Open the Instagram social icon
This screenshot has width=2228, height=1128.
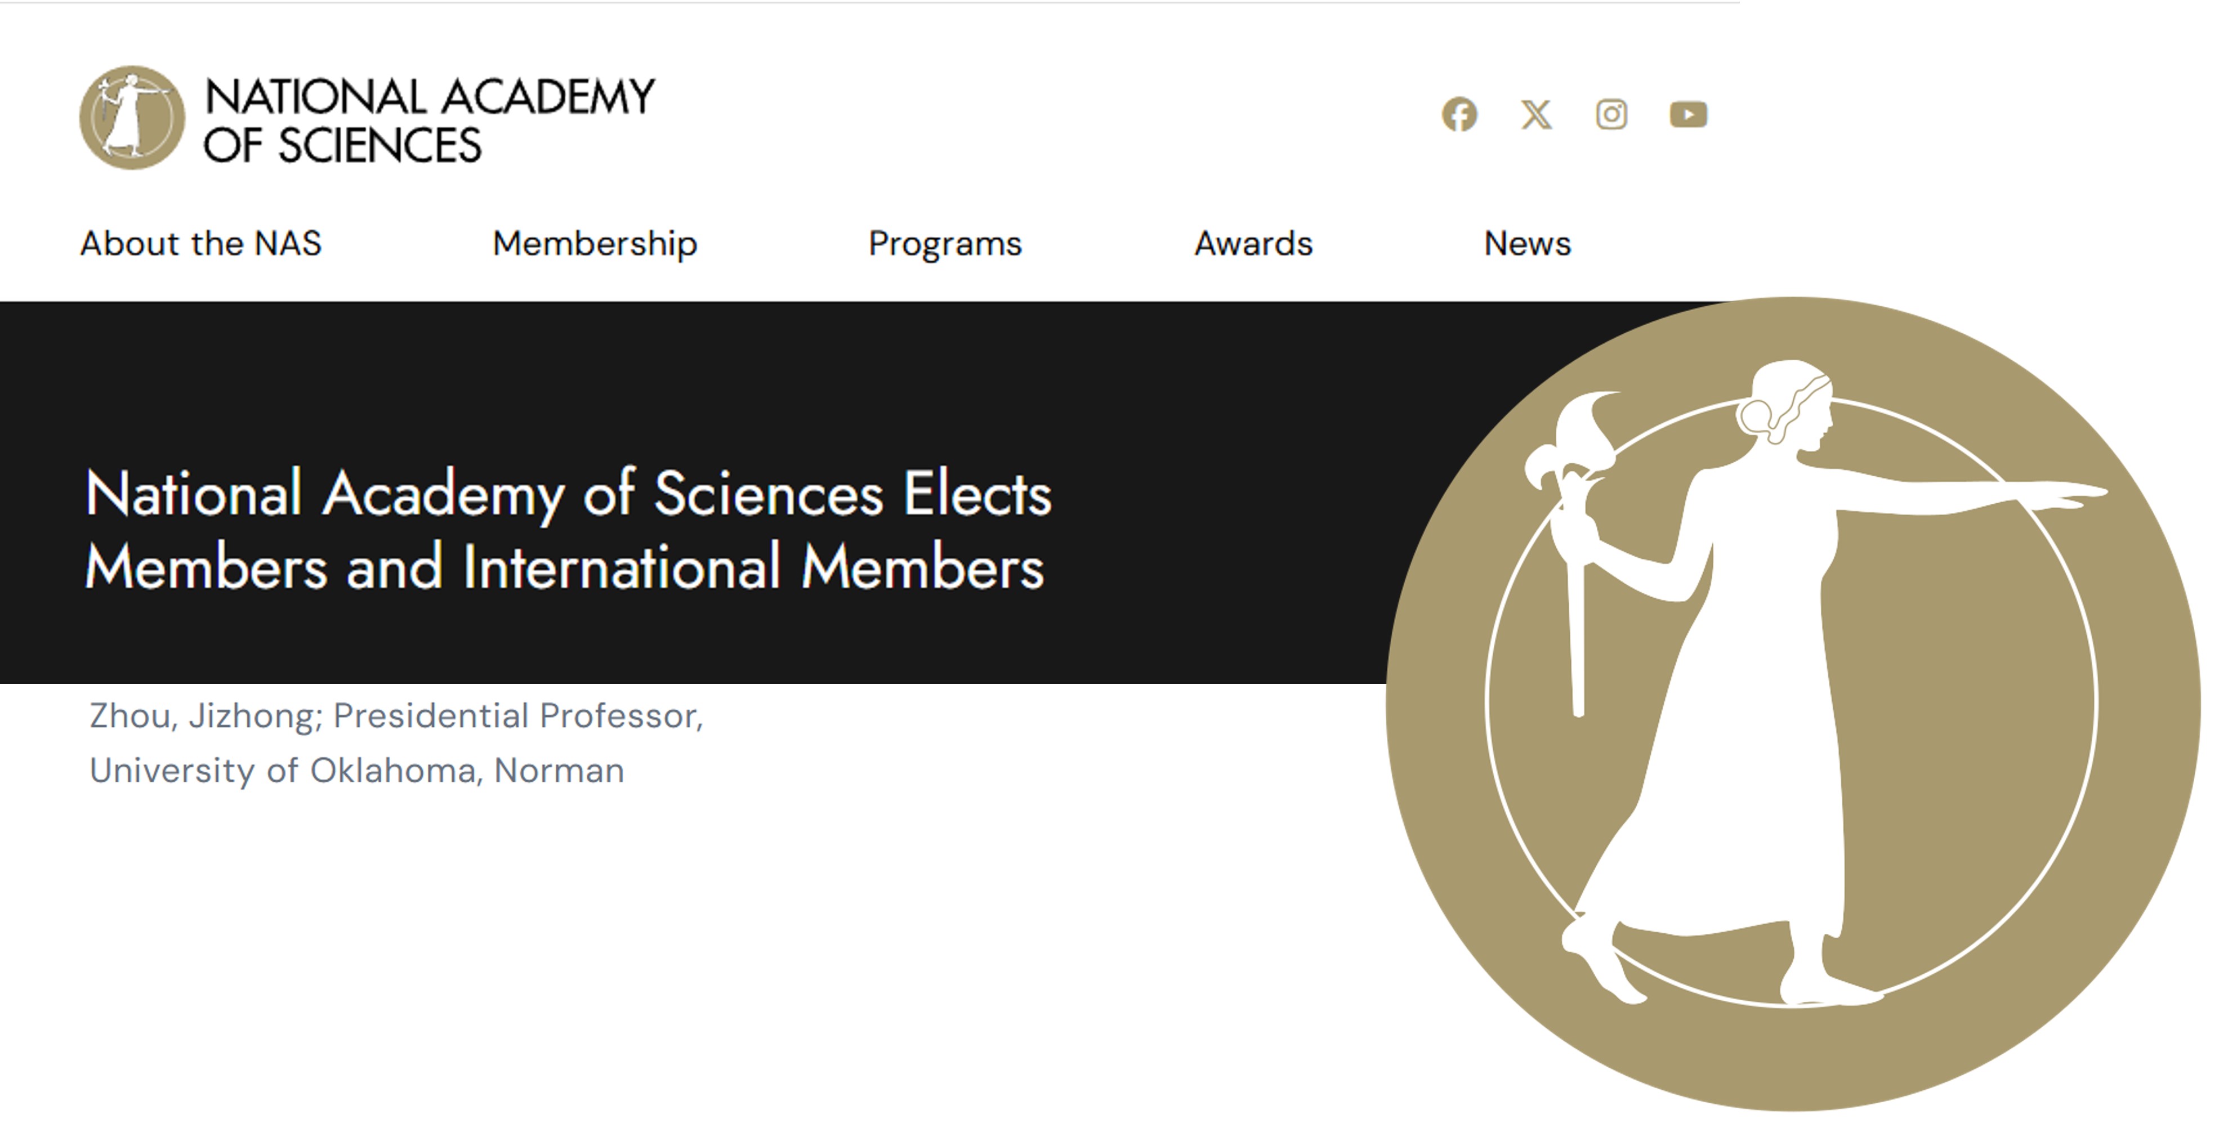1611,114
